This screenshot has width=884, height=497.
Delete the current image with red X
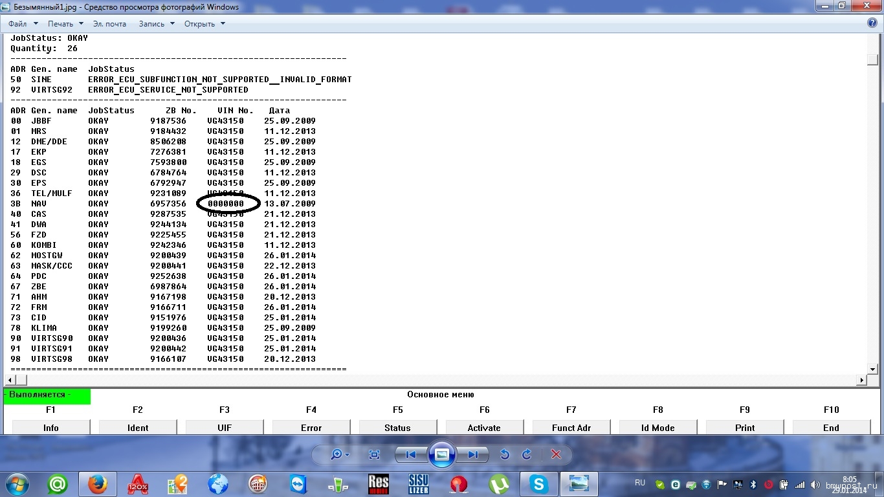556,455
